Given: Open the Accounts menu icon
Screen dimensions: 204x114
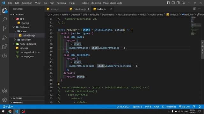Looking at the screenshot, I should pos(4,91).
